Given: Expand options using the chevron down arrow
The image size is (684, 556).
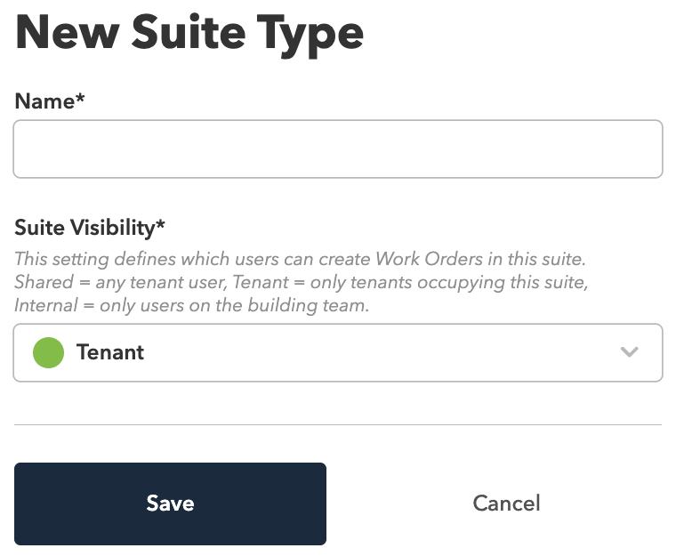Looking at the screenshot, I should 630,351.
